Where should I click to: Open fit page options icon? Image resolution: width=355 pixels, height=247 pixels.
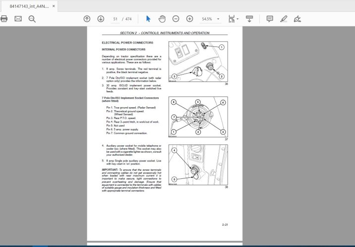(232, 19)
